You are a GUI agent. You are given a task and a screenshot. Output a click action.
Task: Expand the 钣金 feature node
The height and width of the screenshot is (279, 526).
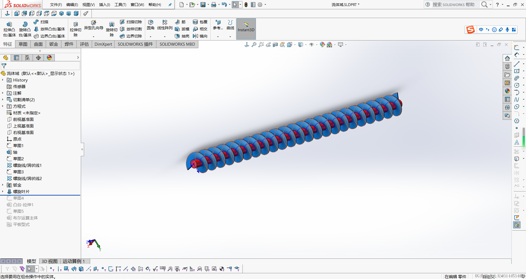click(x=3, y=185)
